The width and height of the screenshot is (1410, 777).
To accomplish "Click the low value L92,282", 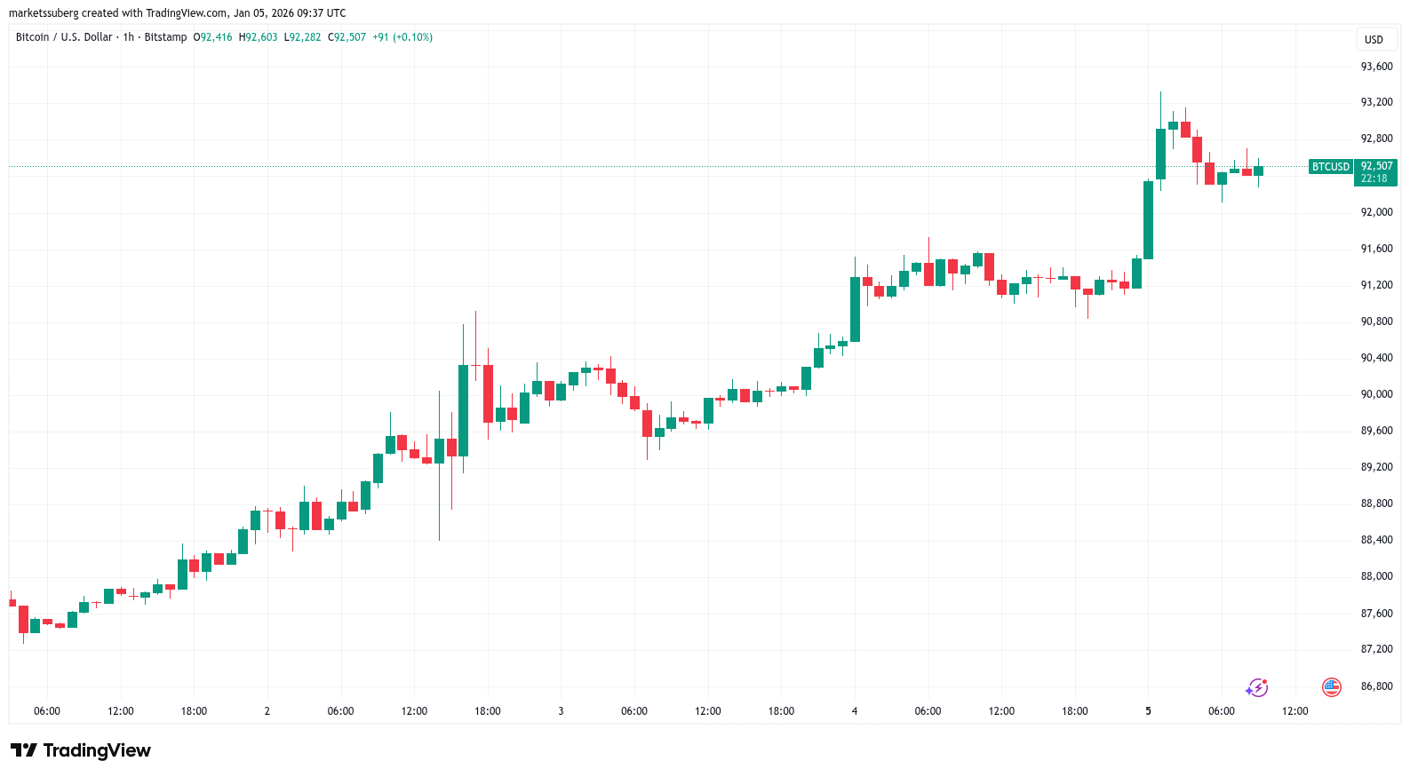I will click(x=302, y=37).
